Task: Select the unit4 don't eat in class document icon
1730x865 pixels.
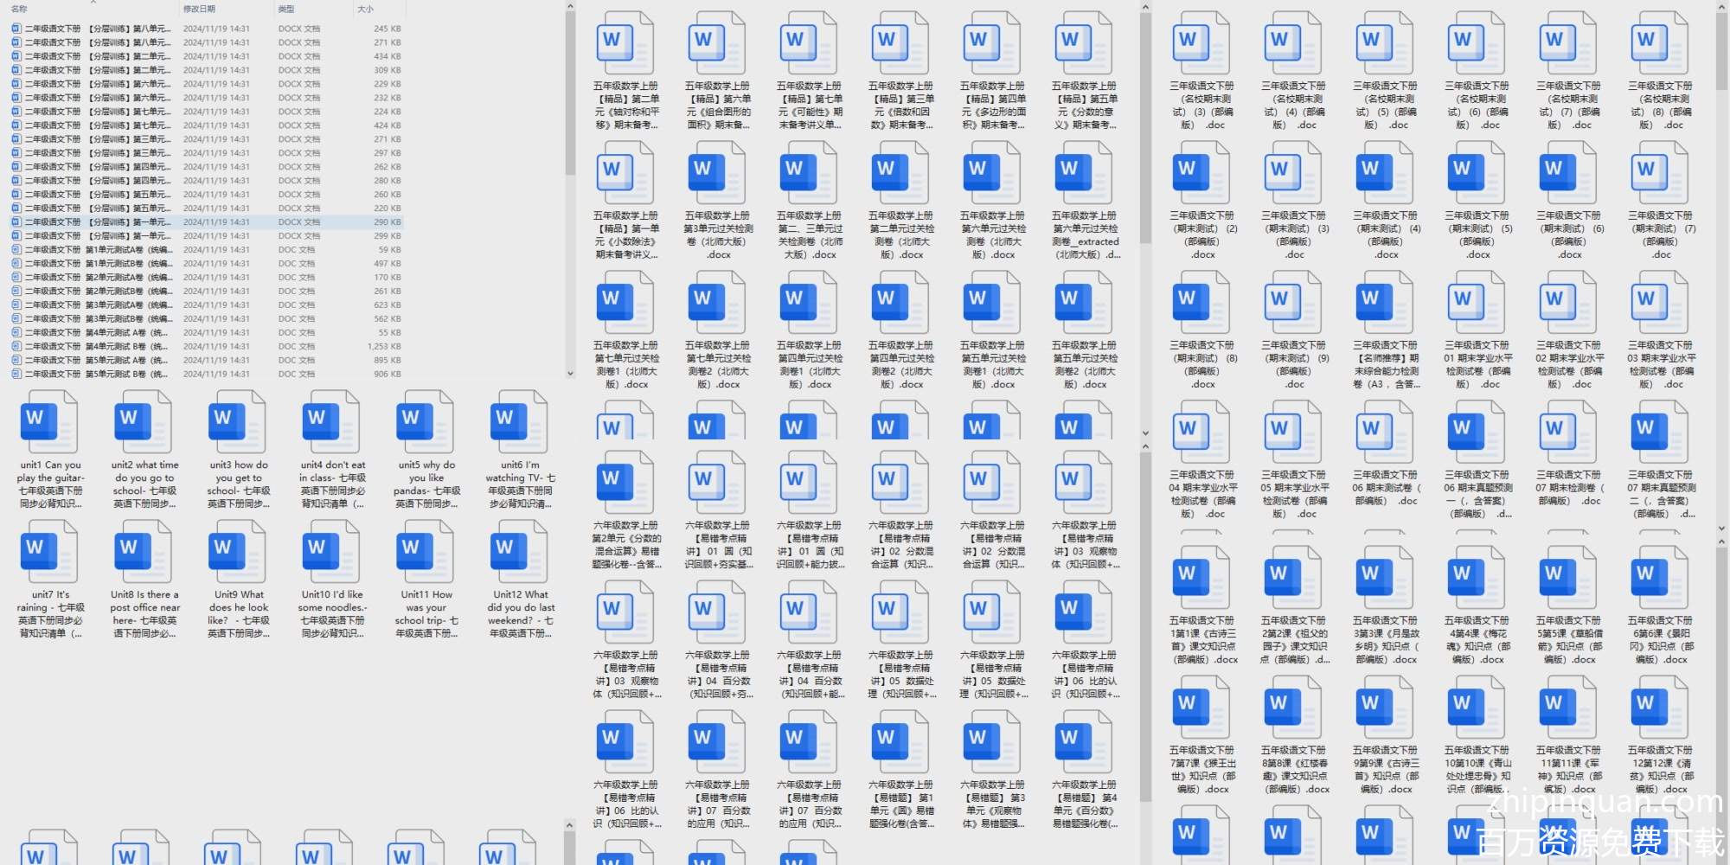Action: pos(332,421)
